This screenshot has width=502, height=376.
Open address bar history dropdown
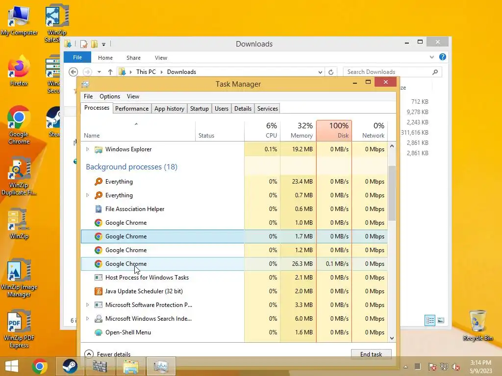[x=320, y=72]
